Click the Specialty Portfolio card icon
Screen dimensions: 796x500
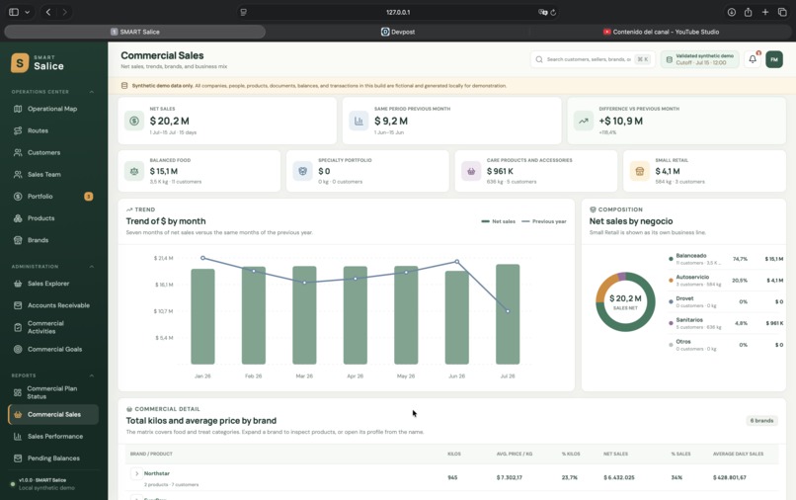coord(302,171)
